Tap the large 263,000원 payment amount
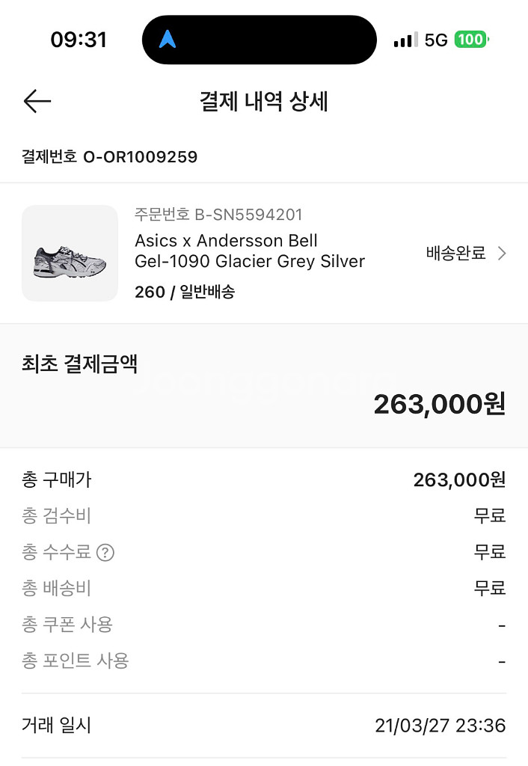 click(x=439, y=405)
